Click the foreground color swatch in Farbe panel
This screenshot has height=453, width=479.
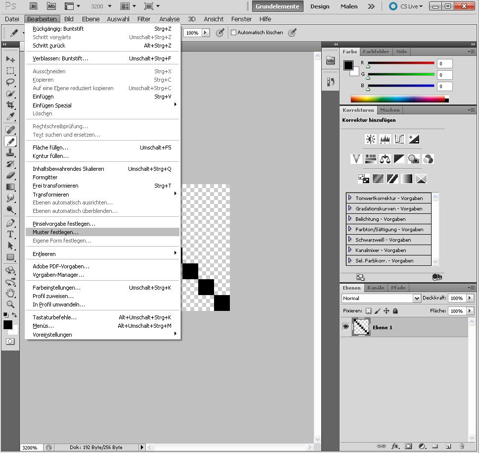tap(348, 65)
